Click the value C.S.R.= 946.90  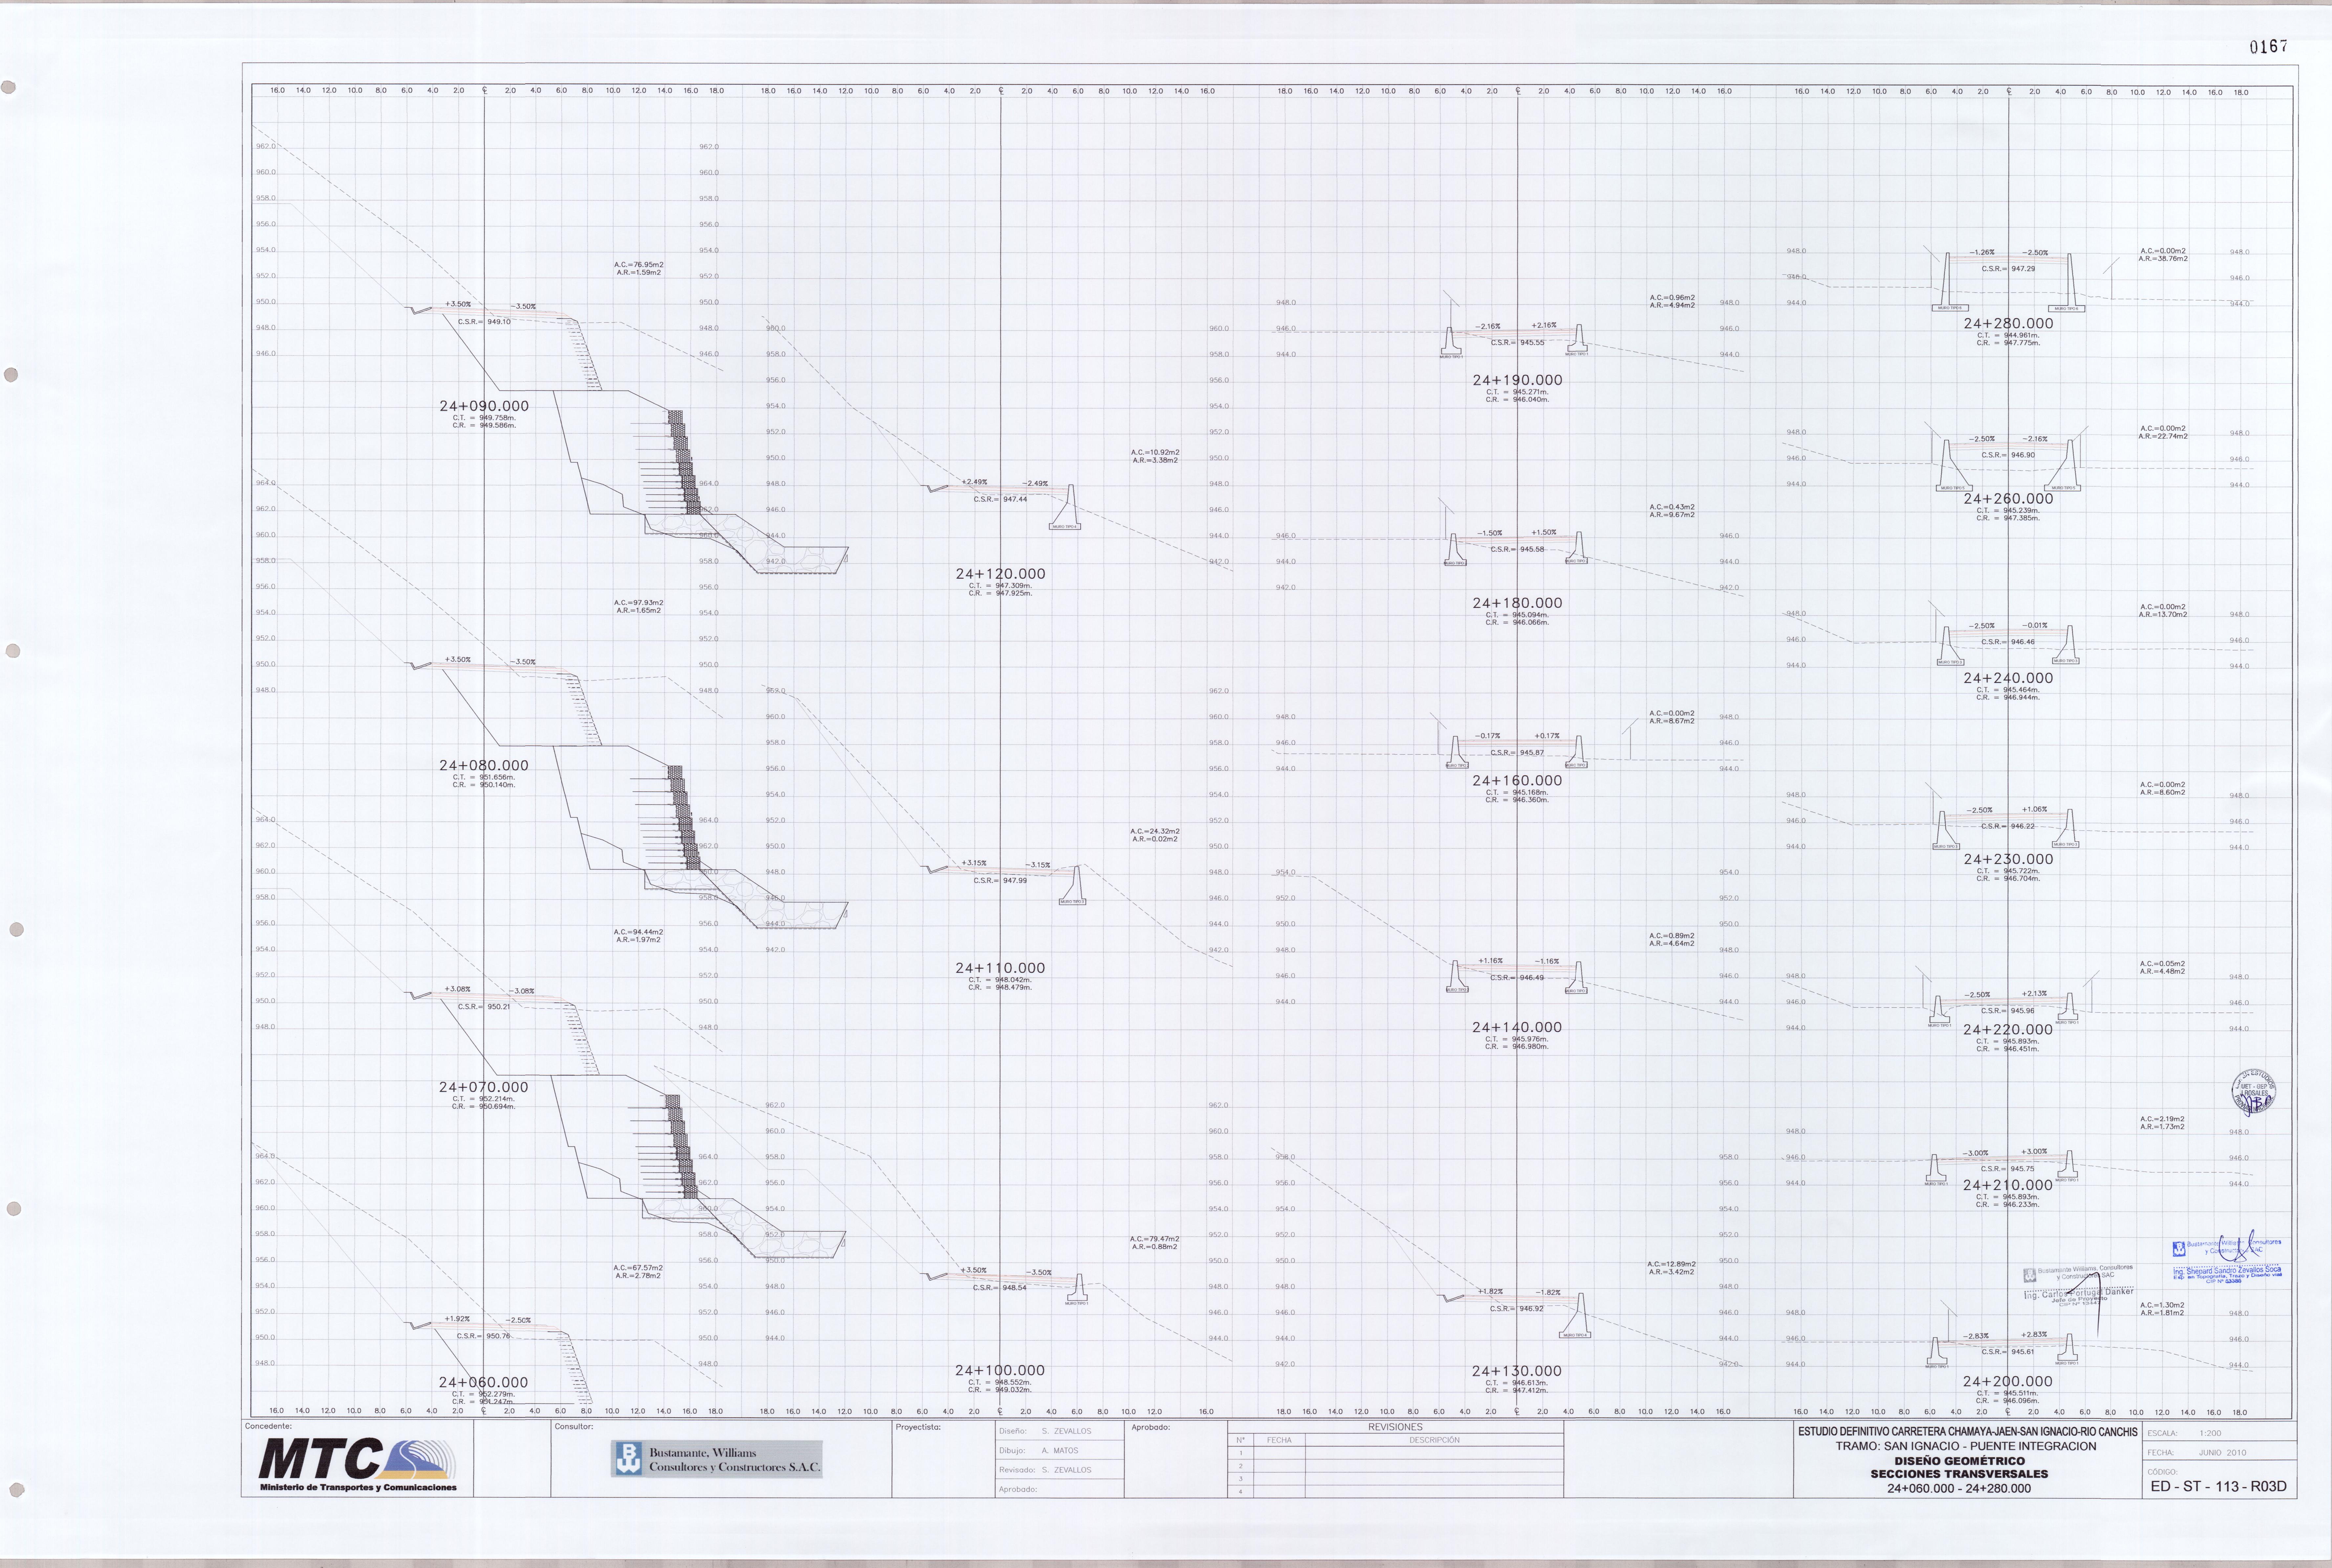coord(2008,455)
